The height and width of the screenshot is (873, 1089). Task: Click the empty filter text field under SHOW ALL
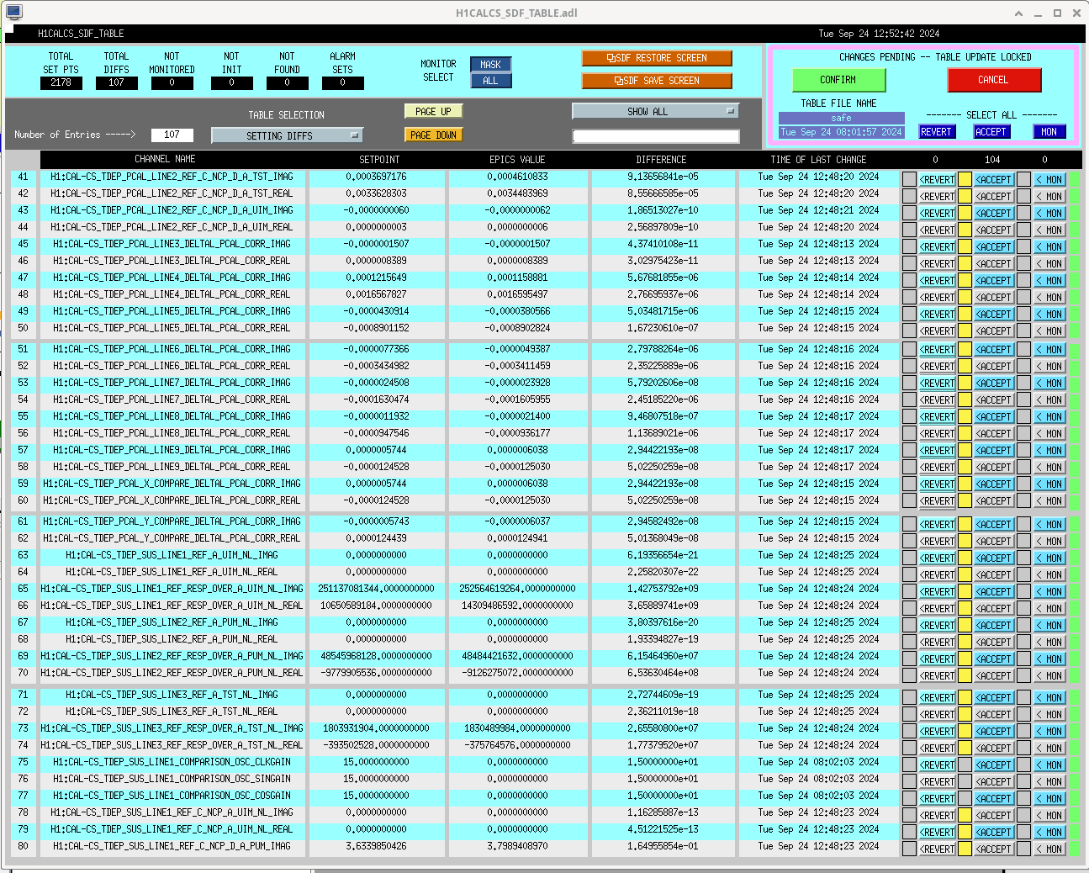tap(656, 135)
